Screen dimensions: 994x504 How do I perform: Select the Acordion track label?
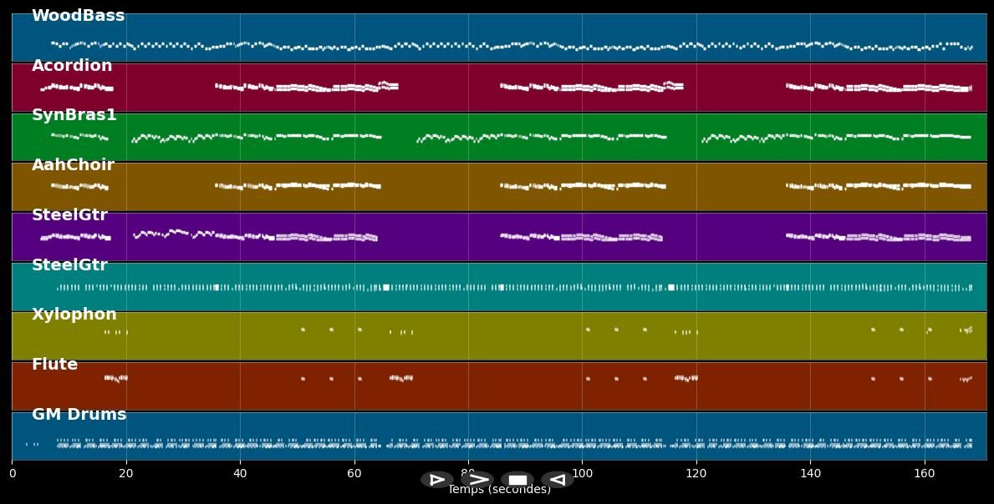pos(72,66)
